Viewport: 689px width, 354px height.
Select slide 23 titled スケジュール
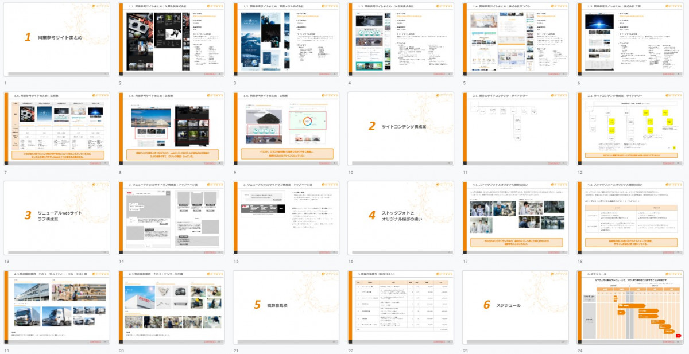[x=516, y=306]
